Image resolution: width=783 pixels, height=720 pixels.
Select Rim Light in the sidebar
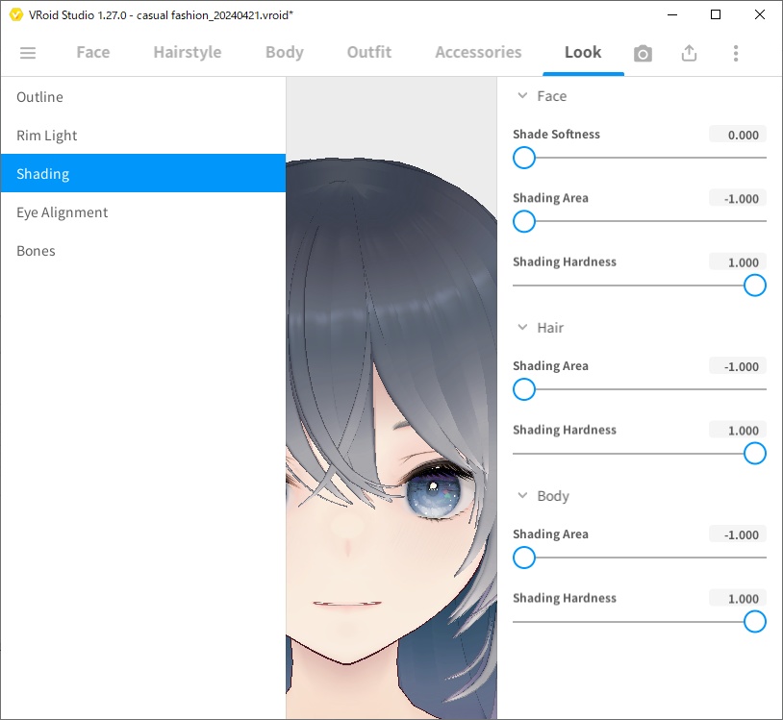46,135
